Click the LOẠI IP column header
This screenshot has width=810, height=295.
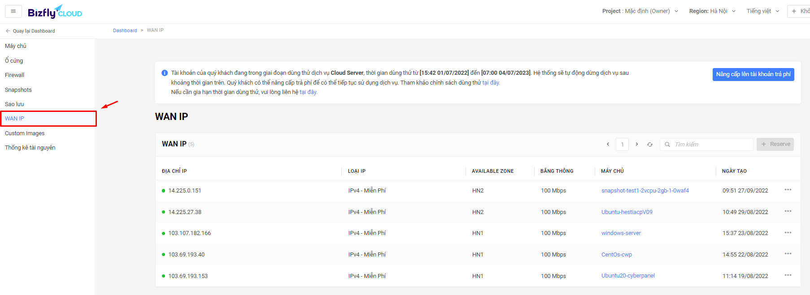pyautogui.click(x=357, y=171)
